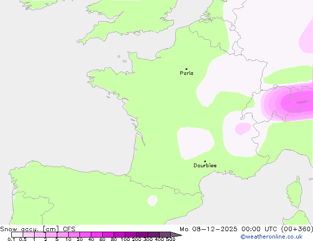Select the 80–100 cm legend swatch

119,235
